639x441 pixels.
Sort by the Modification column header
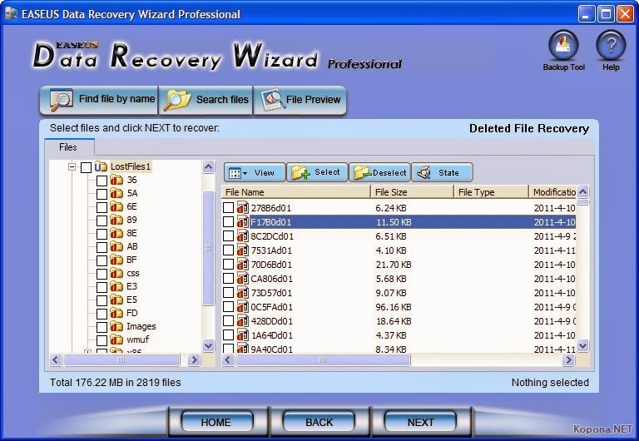[552, 192]
